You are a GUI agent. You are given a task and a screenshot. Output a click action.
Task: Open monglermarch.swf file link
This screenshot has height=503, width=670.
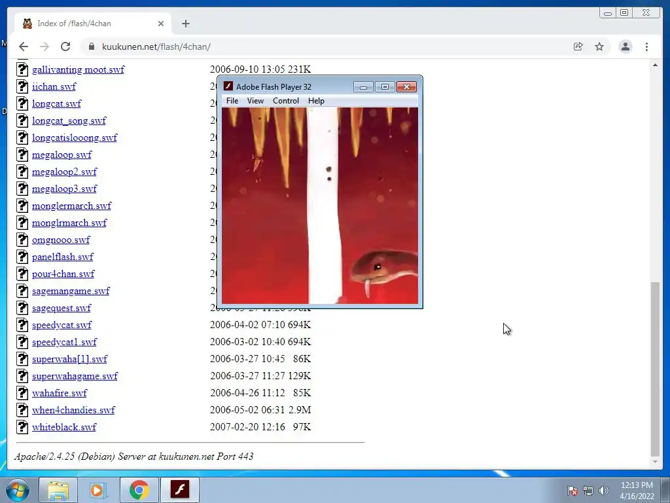tap(71, 206)
